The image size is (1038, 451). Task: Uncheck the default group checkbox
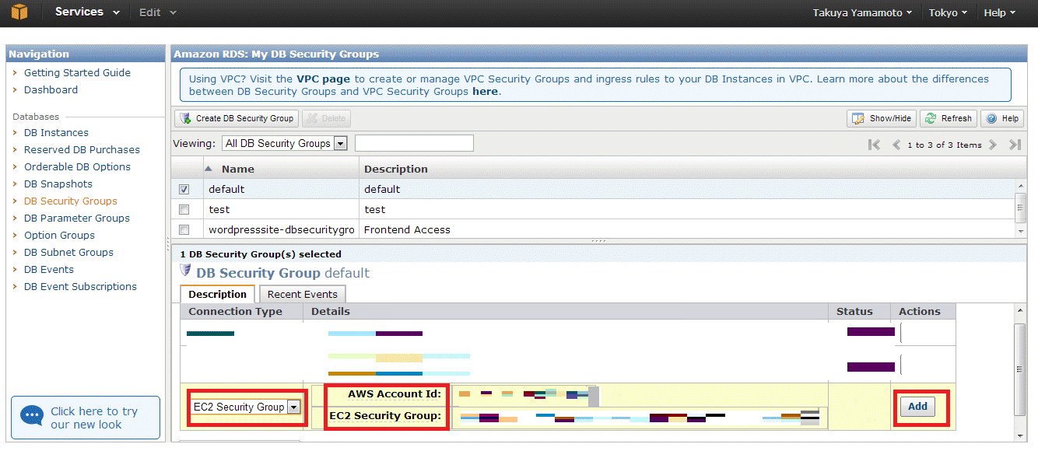(184, 190)
